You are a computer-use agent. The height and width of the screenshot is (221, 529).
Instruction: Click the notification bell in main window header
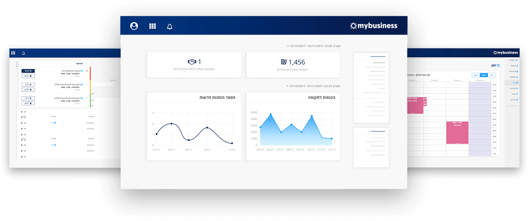[169, 26]
